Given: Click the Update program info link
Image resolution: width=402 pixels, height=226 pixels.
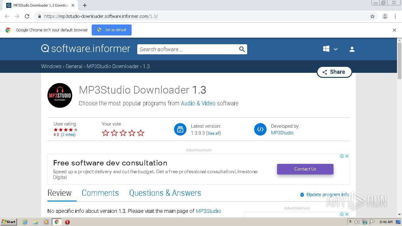Looking at the screenshot, I should (325, 195).
